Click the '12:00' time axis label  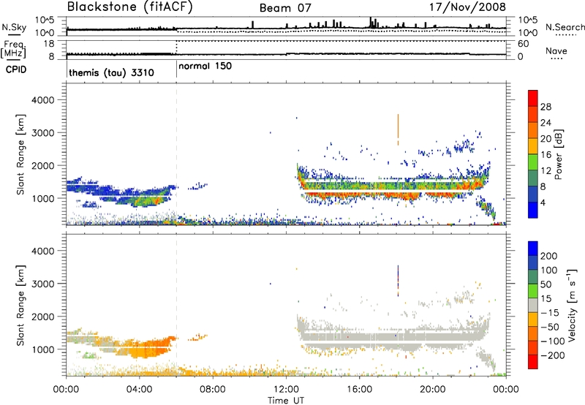[x=286, y=390]
